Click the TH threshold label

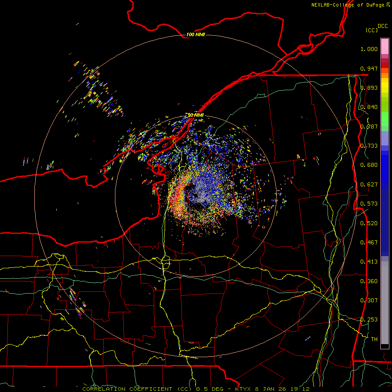coord(374,339)
